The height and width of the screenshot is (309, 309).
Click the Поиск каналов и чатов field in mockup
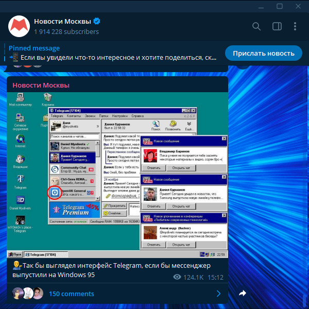click(75, 136)
